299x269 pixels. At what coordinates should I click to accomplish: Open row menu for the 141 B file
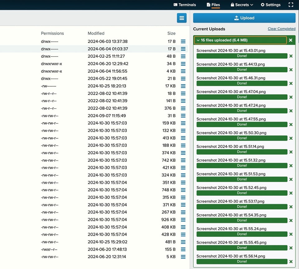click(x=183, y=101)
